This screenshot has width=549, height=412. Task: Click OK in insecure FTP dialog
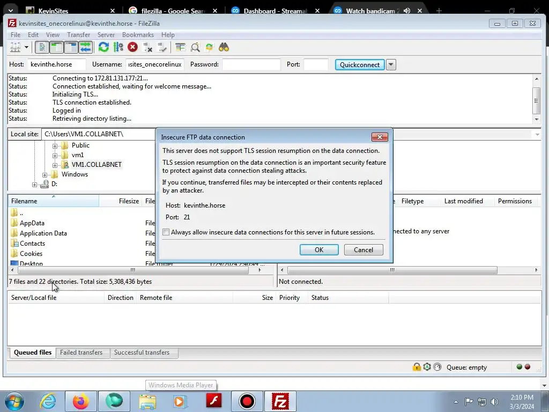(x=319, y=250)
